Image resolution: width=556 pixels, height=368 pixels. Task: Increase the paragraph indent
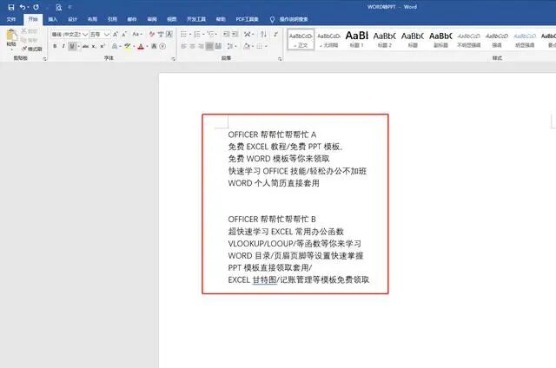click(235, 35)
